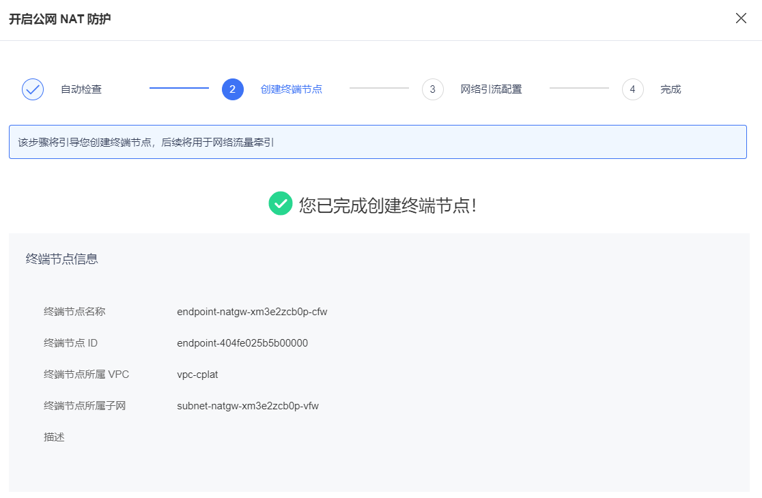Select the 创建终端节点 step label
This screenshot has width=762, height=498.
291,89
